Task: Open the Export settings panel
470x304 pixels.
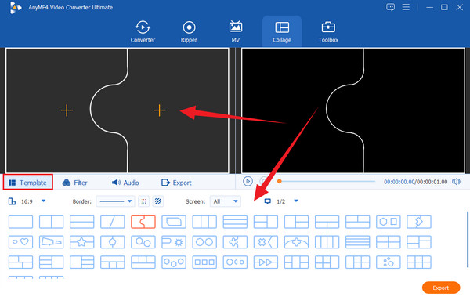Action: 176,183
